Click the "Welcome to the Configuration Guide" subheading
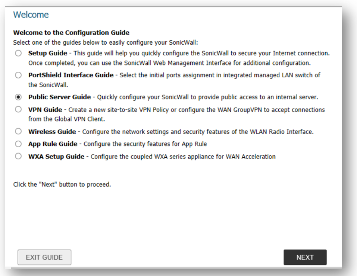 71,33
